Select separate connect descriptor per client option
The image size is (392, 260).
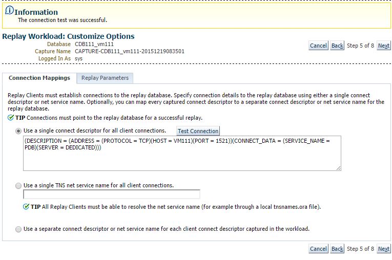coord(19,229)
